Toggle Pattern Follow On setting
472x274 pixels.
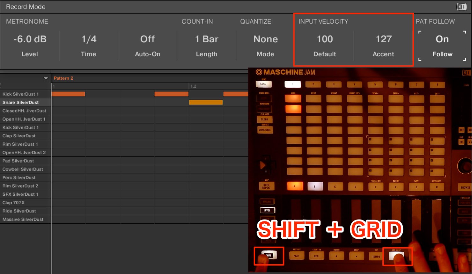pyautogui.click(x=442, y=39)
